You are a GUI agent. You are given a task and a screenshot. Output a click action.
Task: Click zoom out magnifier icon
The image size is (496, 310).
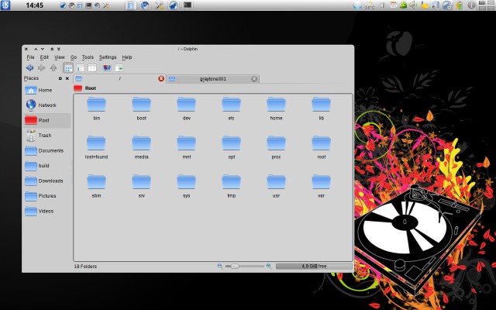[220, 267]
